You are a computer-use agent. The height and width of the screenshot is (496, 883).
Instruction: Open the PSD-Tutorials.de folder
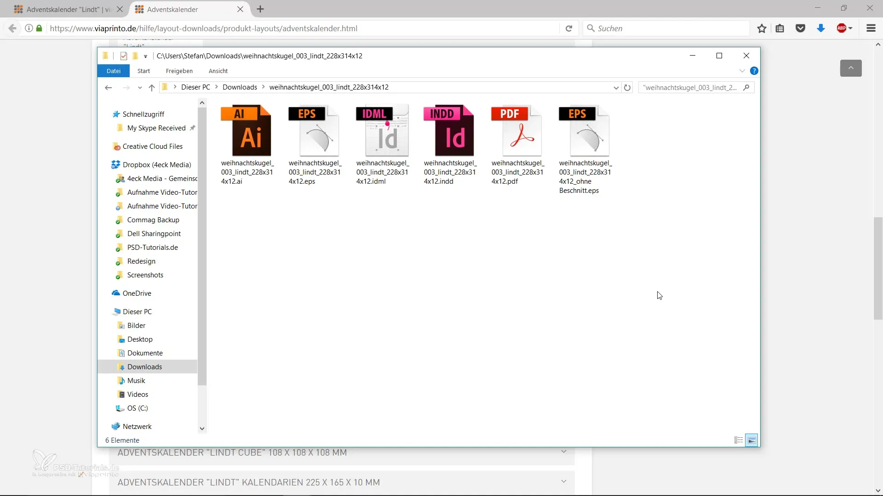[152, 247]
